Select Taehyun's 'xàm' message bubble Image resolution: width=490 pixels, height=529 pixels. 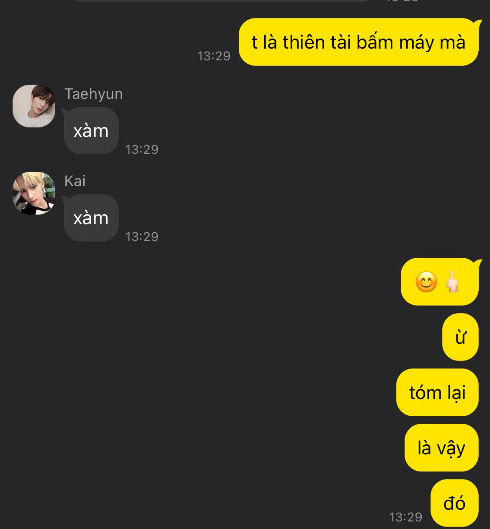[x=91, y=131]
